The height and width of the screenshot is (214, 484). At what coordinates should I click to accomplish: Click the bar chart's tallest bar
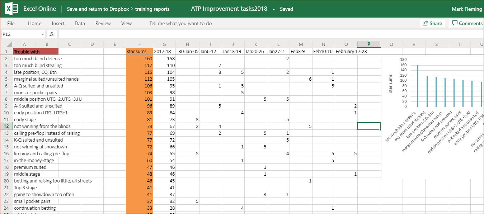[x=418, y=86]
